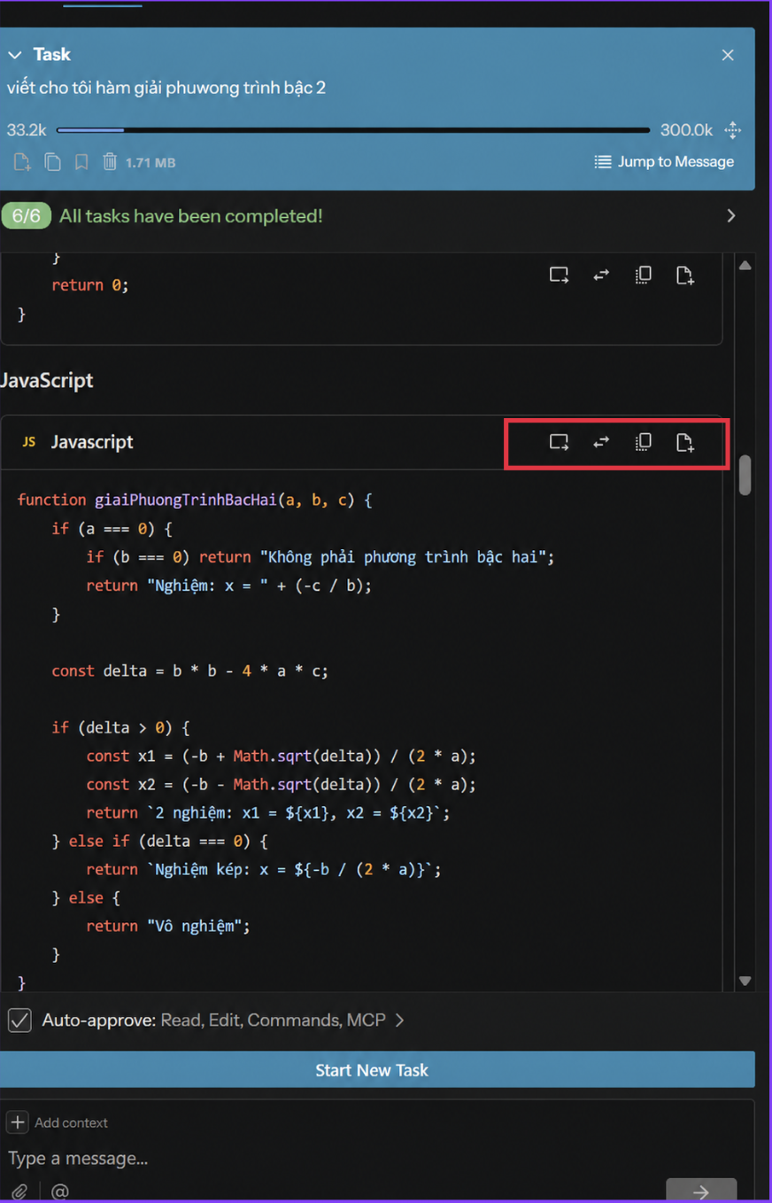Click the '1.71 MB' task size
Screen dimensions: 772x1203
click(x=151, y=163)
